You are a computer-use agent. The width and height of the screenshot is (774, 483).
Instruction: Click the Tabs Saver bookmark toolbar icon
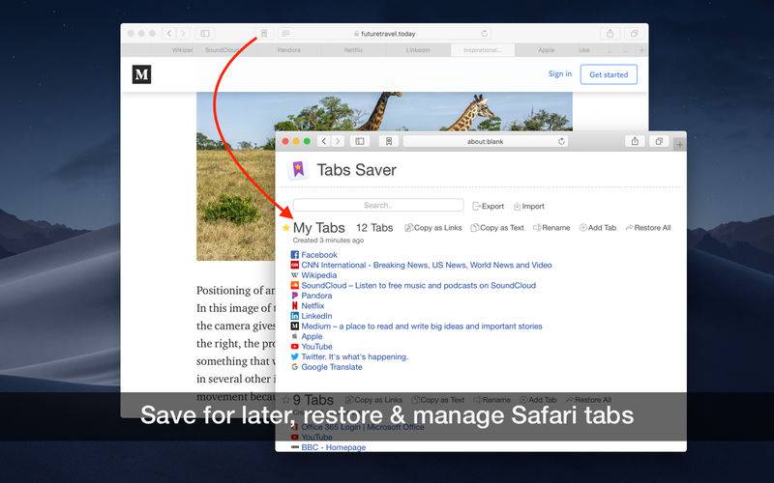(x=389, y=141)
